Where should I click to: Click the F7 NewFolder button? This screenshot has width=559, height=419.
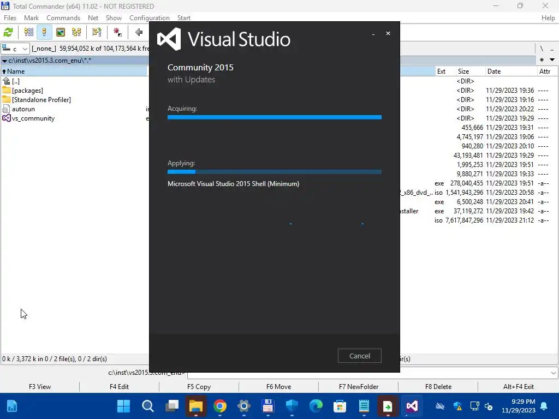(359, 387)
